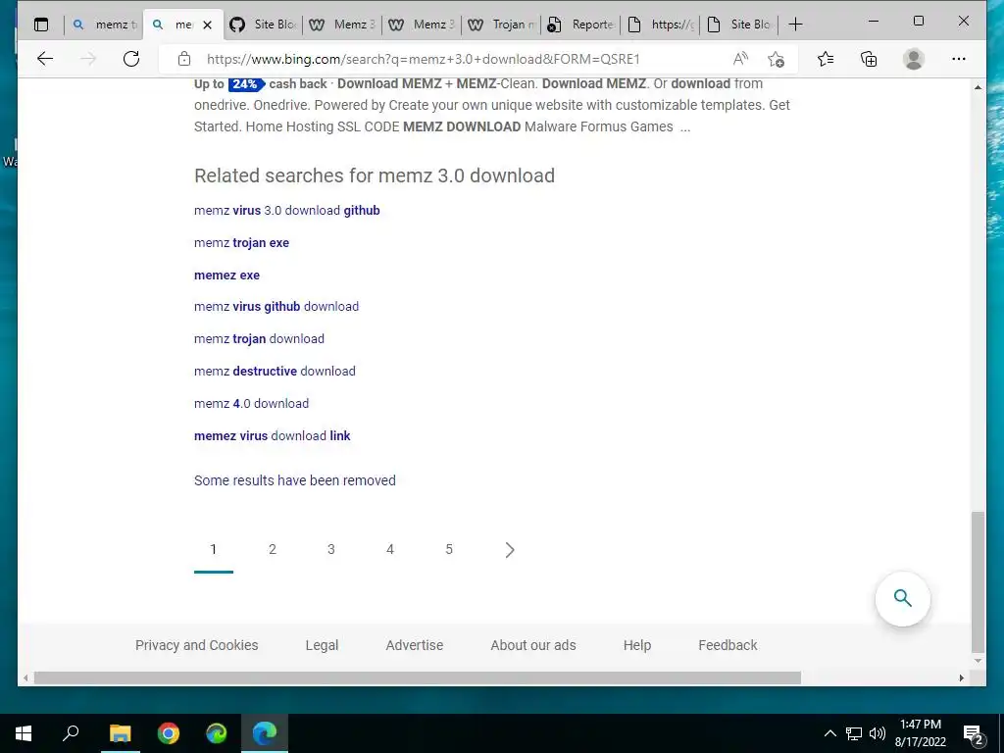The image size is (1004, 753).
Task: Open related search memez virus download link
Action: [273, 436]
